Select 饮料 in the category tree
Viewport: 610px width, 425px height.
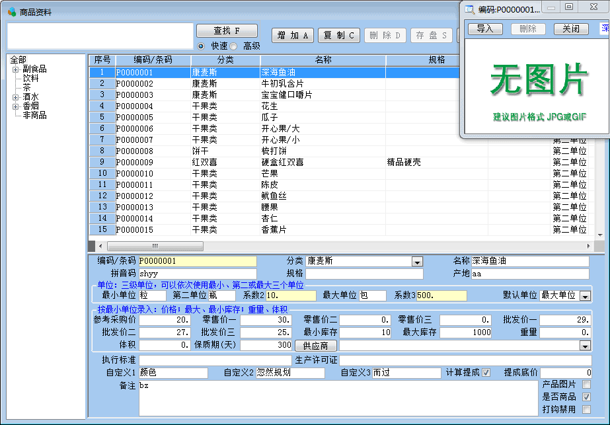[x=30, y=78]
